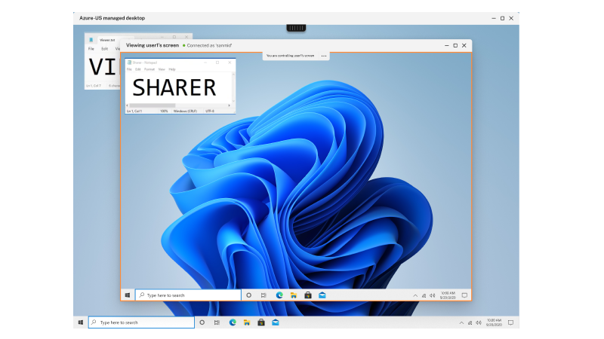Open Microsoft Edge on the outer desktop taskbar
Viewport: 604px width, 339px height.
pos(233,322)
